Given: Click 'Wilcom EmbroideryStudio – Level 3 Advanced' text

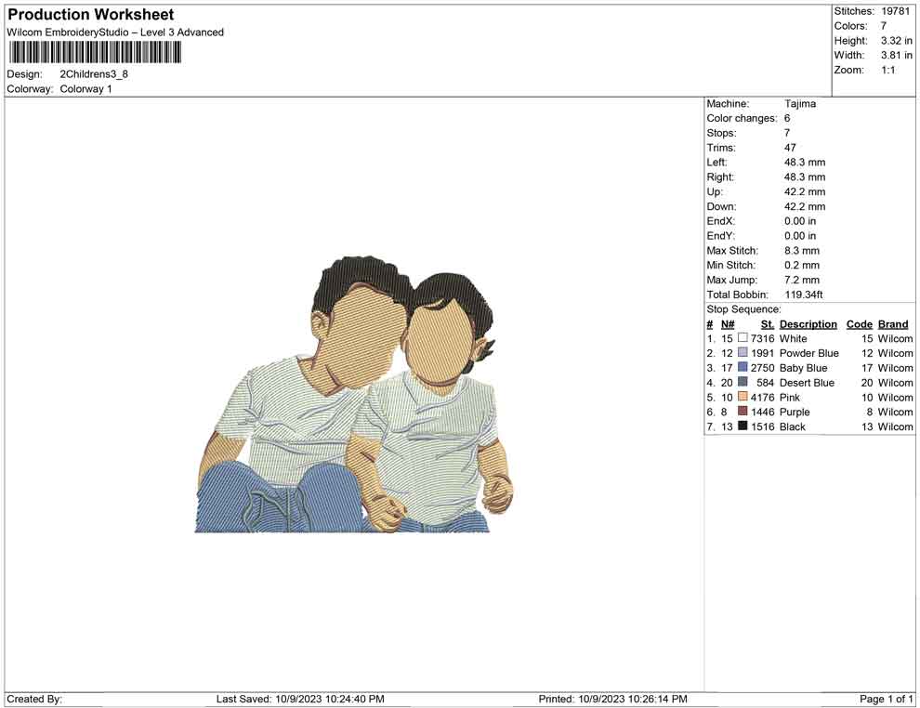Looking at the screenshot, I should pos(115,33).
